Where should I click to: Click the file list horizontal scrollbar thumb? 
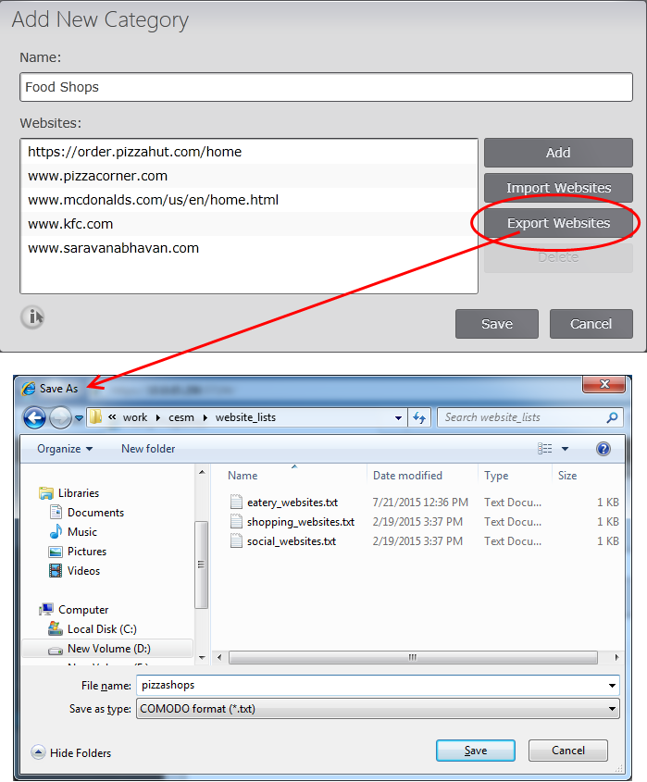click(413, 657)
